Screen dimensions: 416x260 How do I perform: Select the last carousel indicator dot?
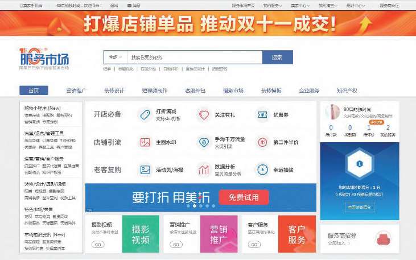click(x=213, y=206)
